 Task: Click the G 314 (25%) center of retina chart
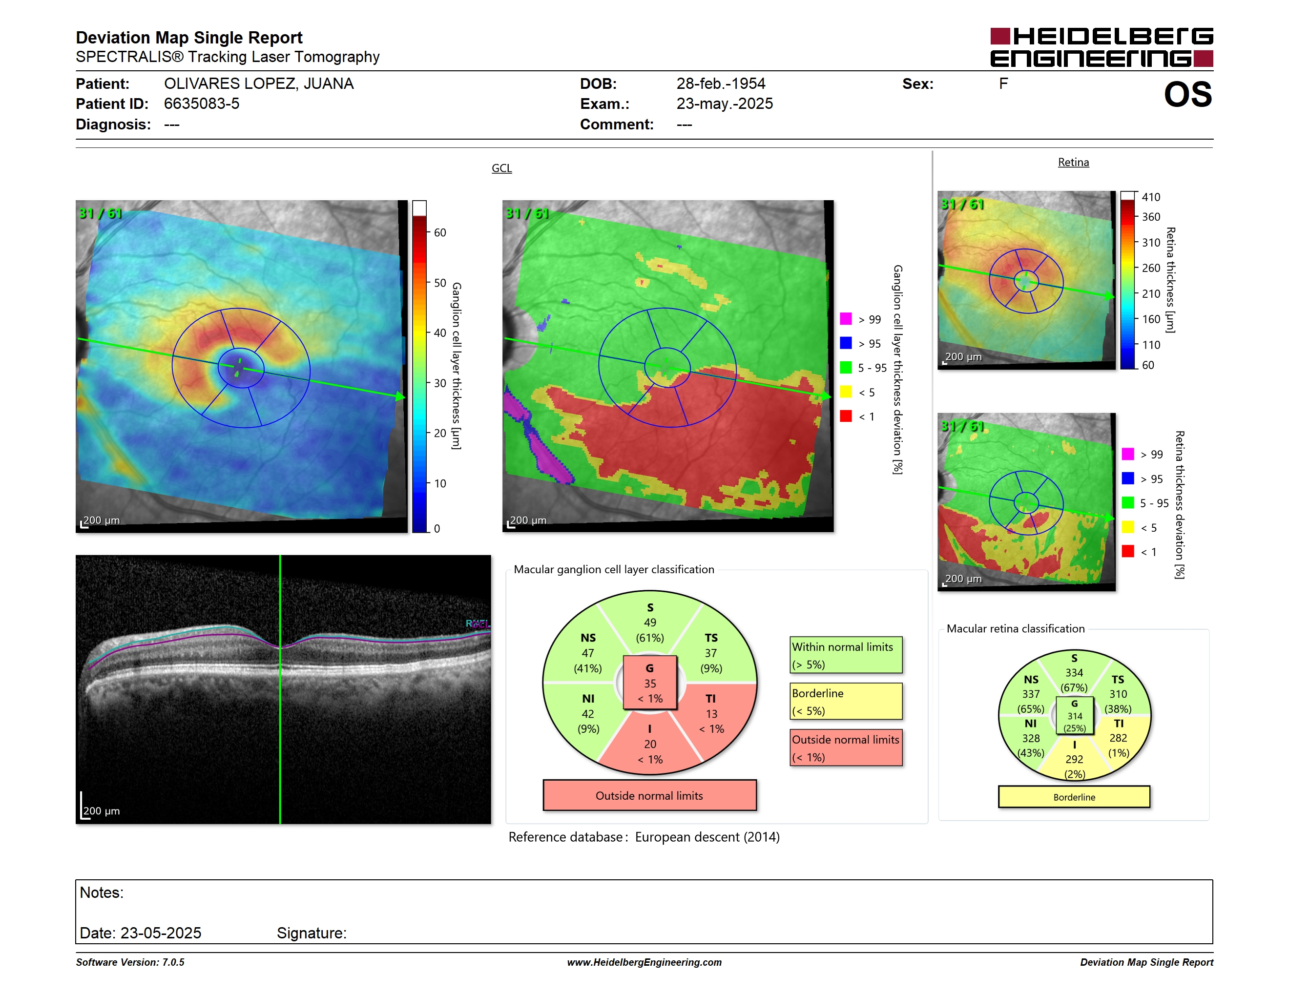point(1074,716)
